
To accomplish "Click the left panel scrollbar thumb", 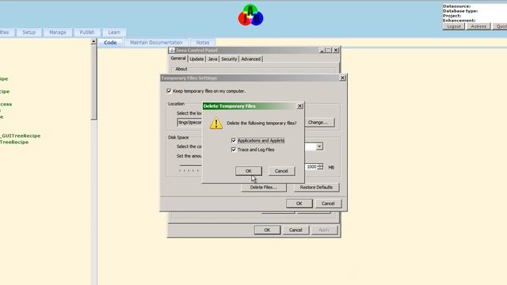I will pos(93,82).
